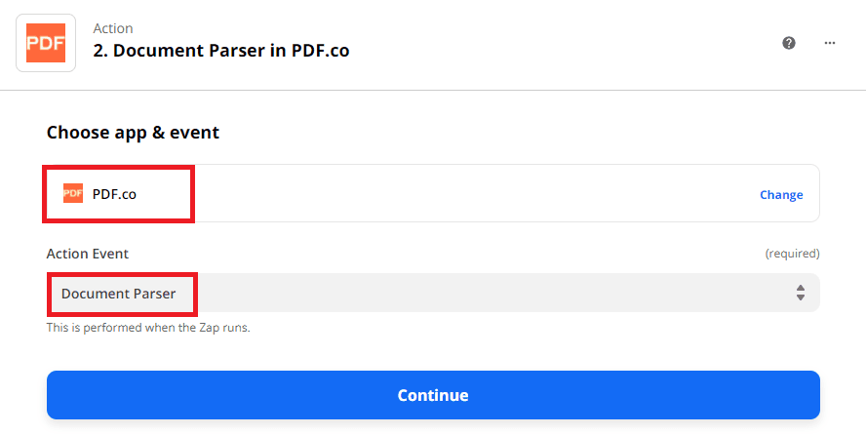
Task: Click the 'Choose app & event' heading
Action: (x=133, y=133)
